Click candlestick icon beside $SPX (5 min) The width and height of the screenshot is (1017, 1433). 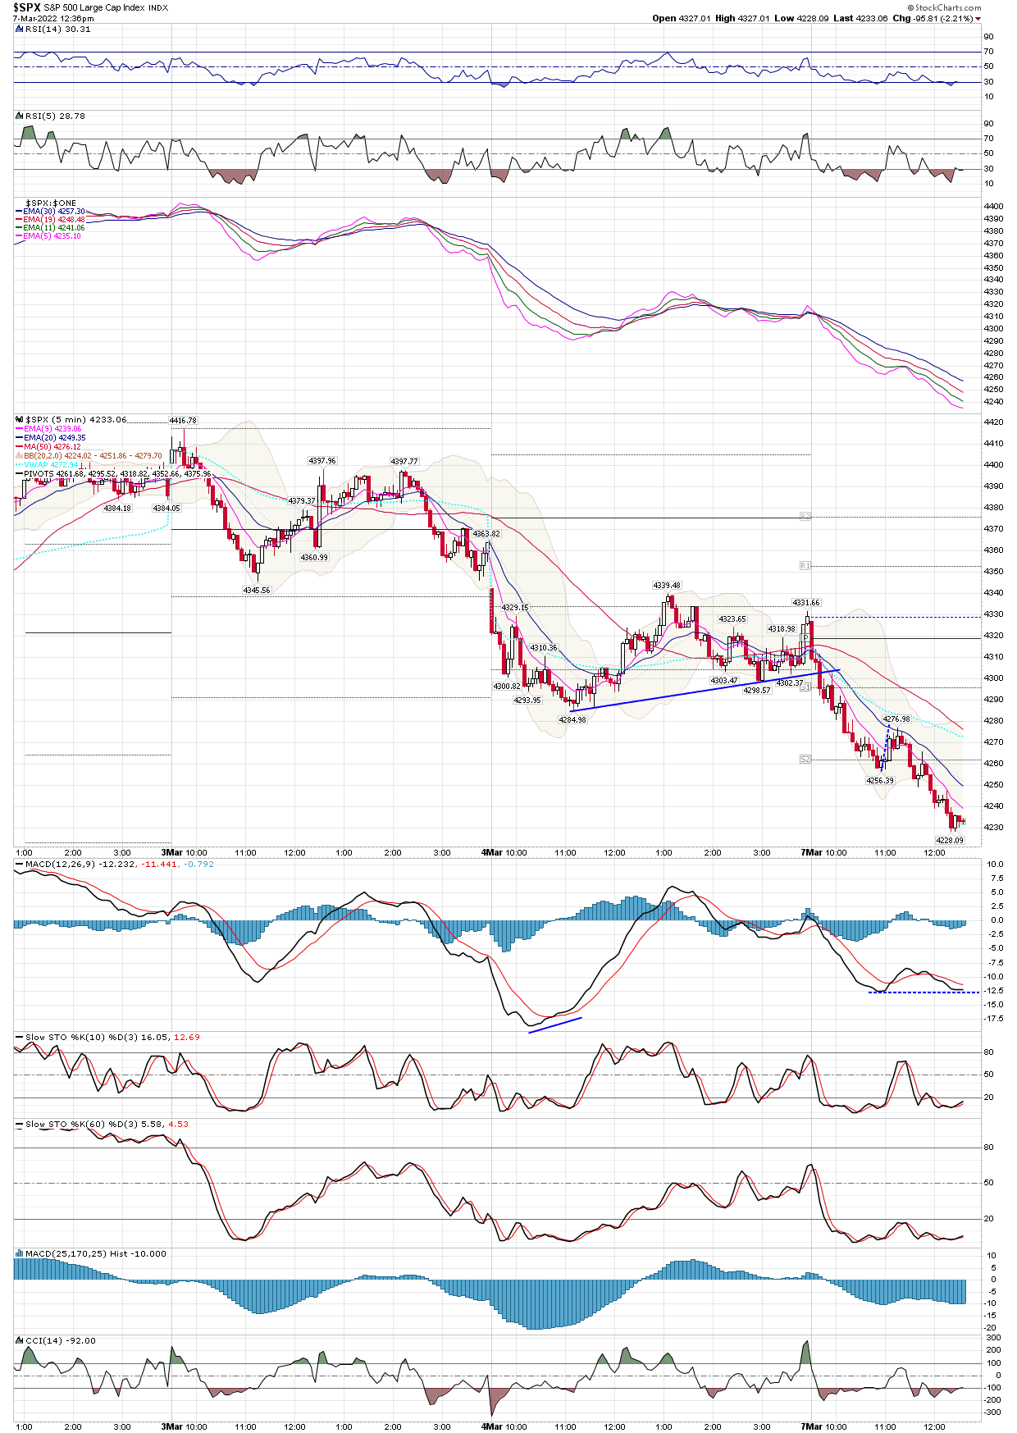point(20,419)
